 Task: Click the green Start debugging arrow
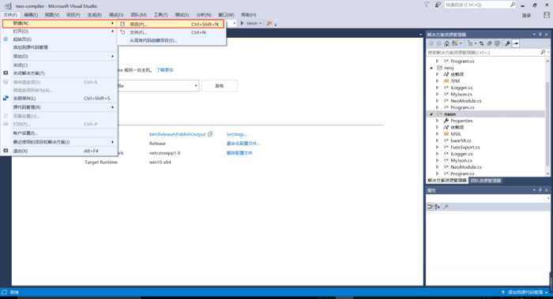click(x=242, y=23)
